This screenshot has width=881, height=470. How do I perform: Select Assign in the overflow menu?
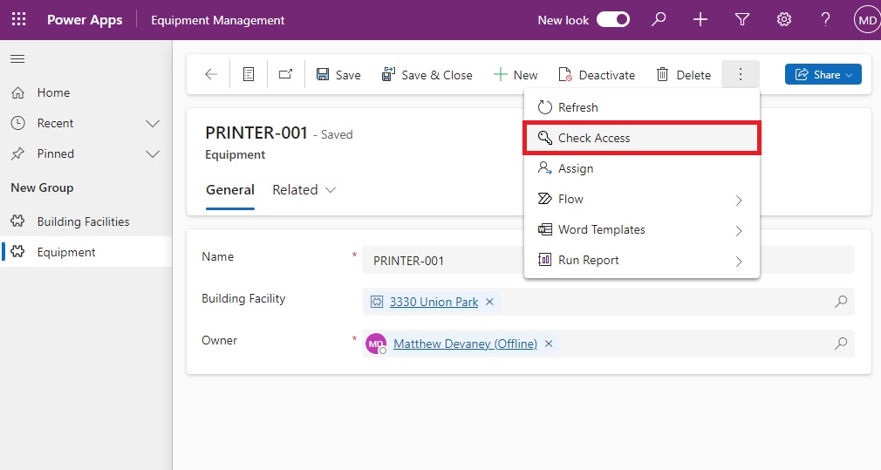coord(642,168)
